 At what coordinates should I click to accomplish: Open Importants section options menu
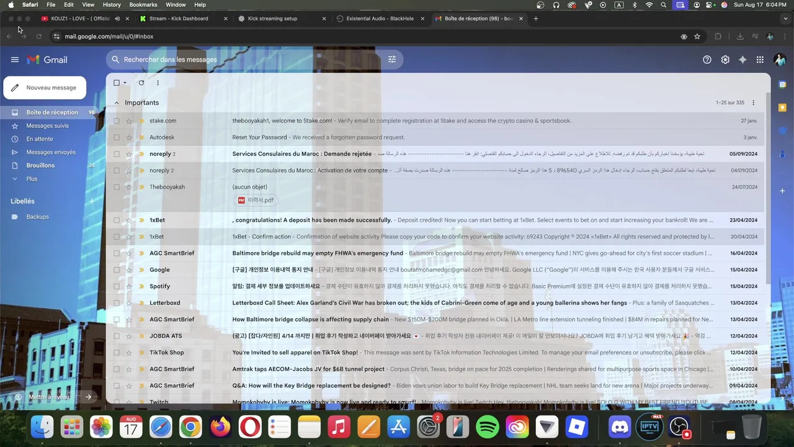coord(754,102)
